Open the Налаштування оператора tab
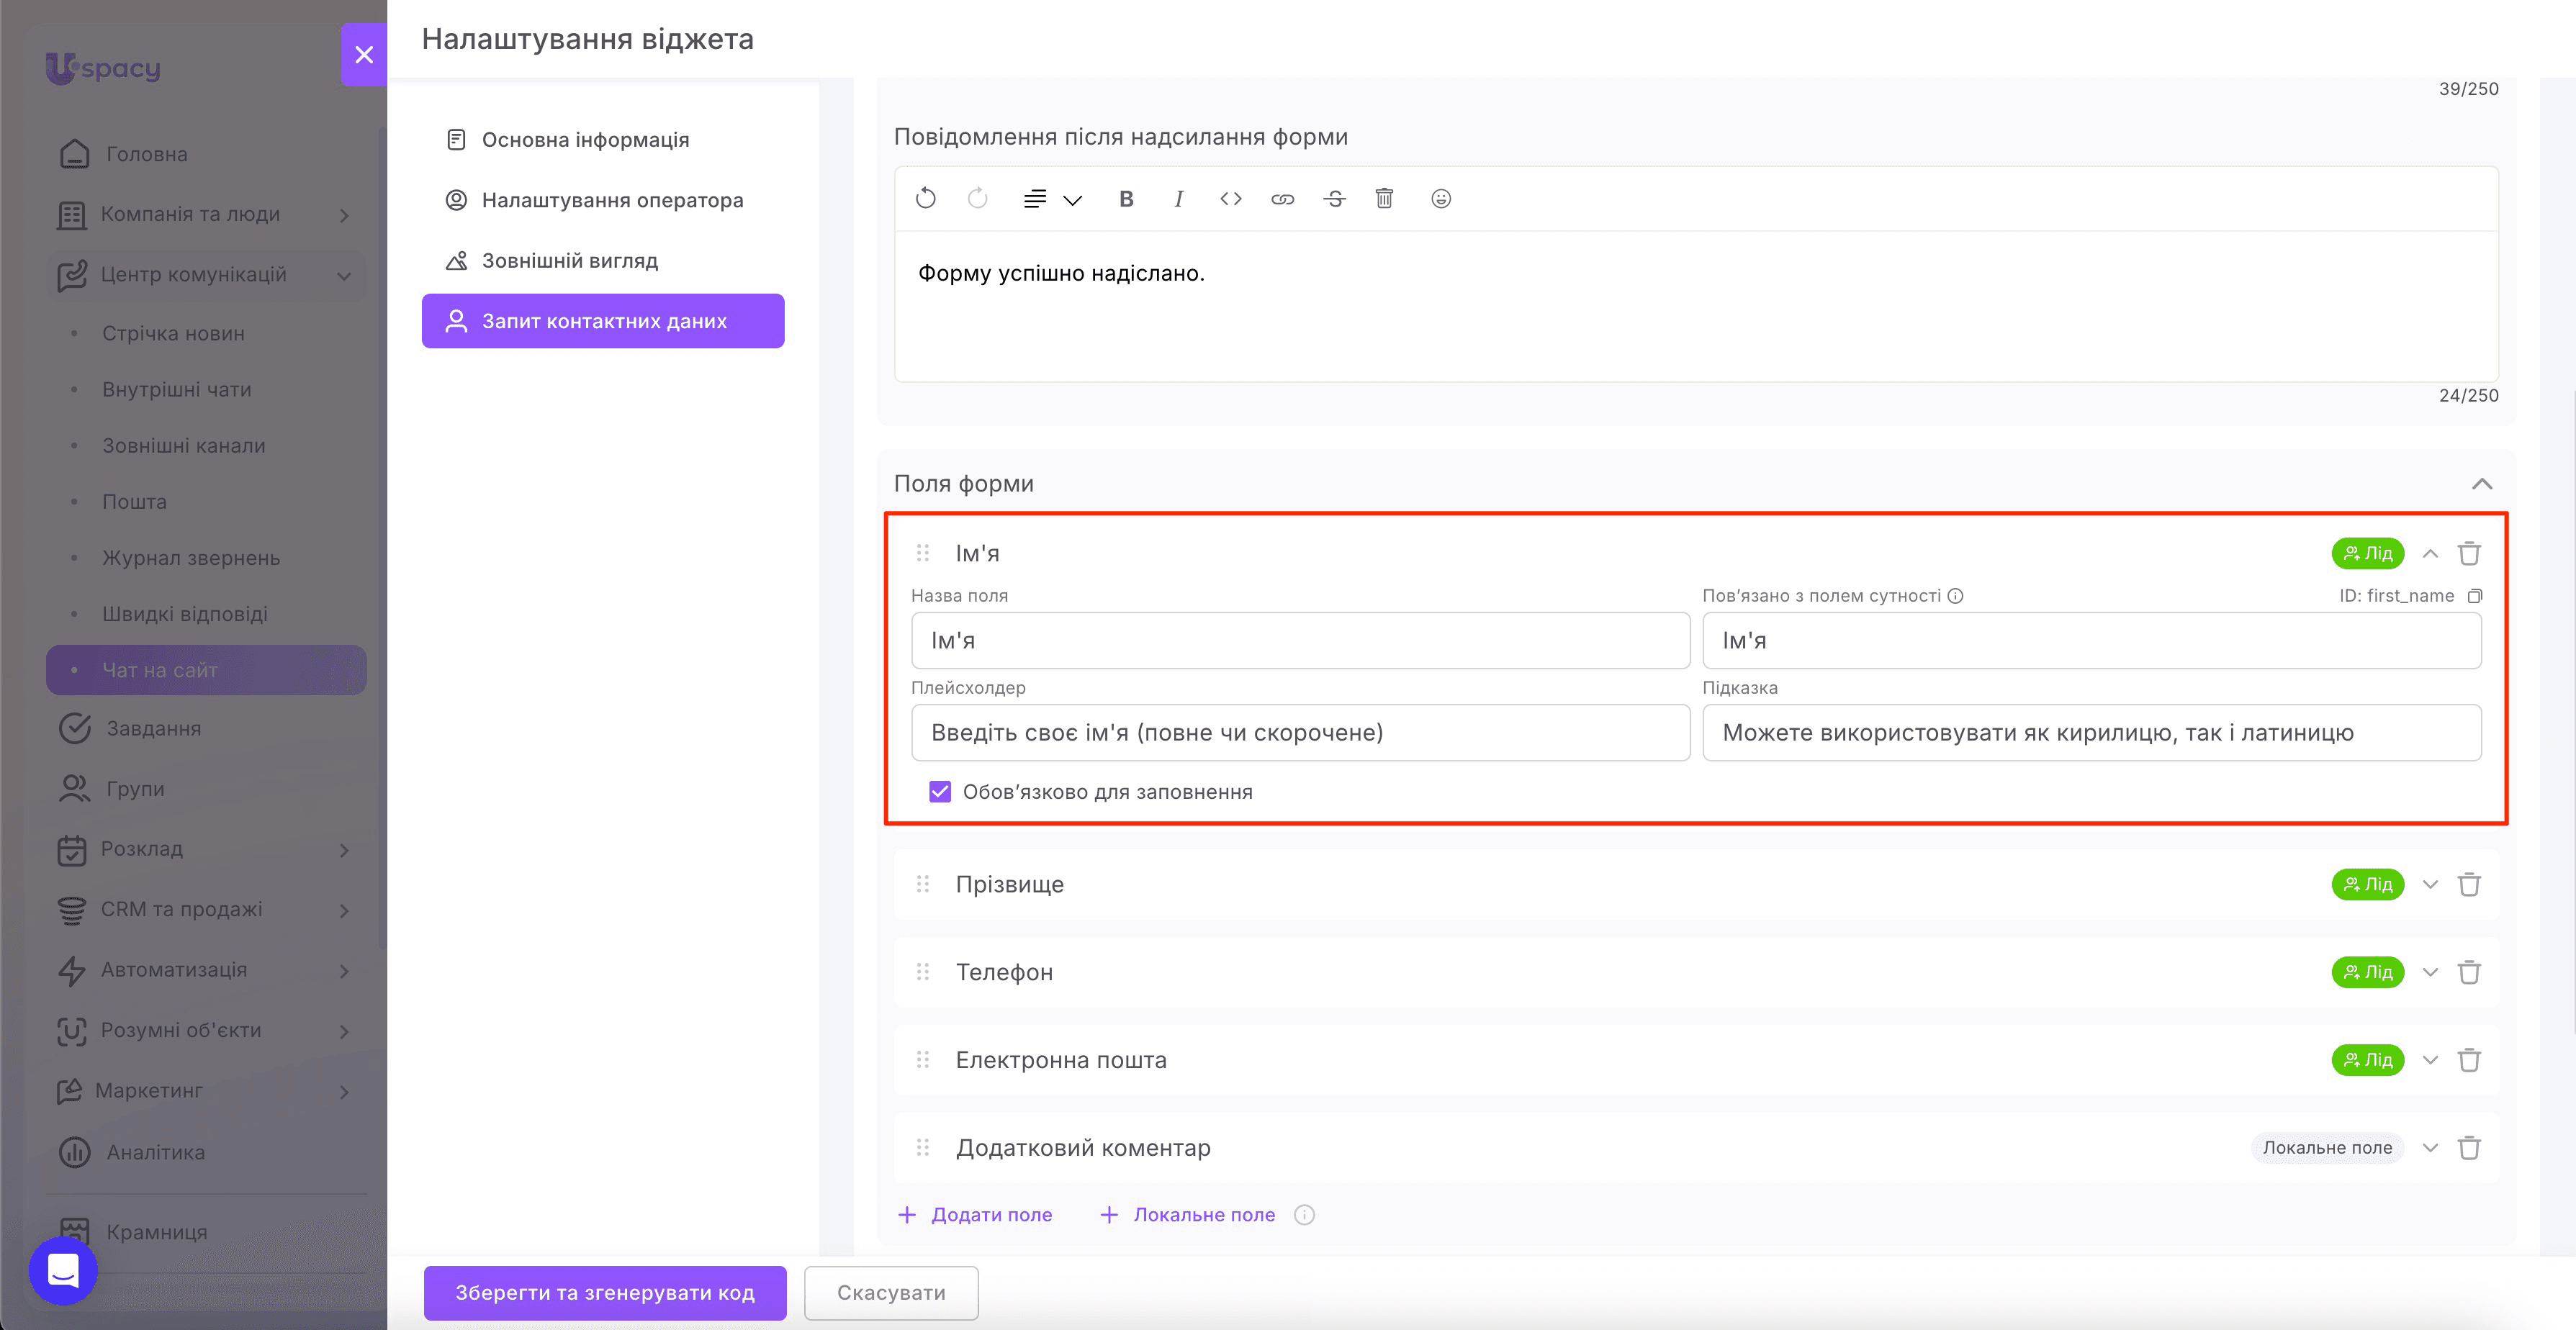Screen dimensions: 2576x1330 [603, 200]
